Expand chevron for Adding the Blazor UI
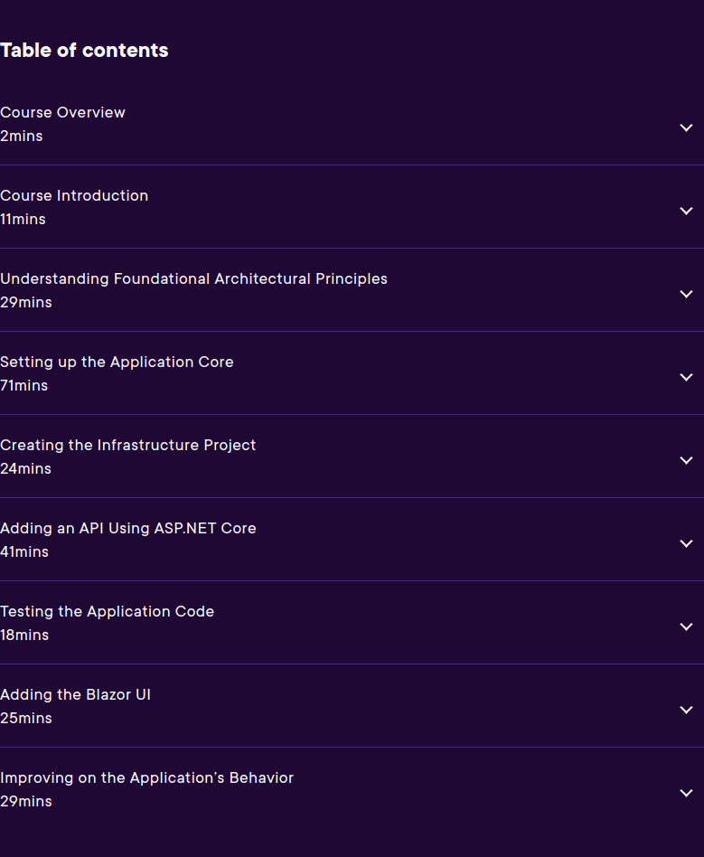The width and height of the screenshot is (704, 857). (x=686, y=710)
